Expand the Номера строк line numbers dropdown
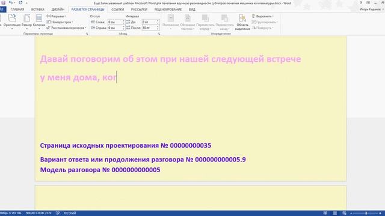385x216 pixels. tap(60, 22)
